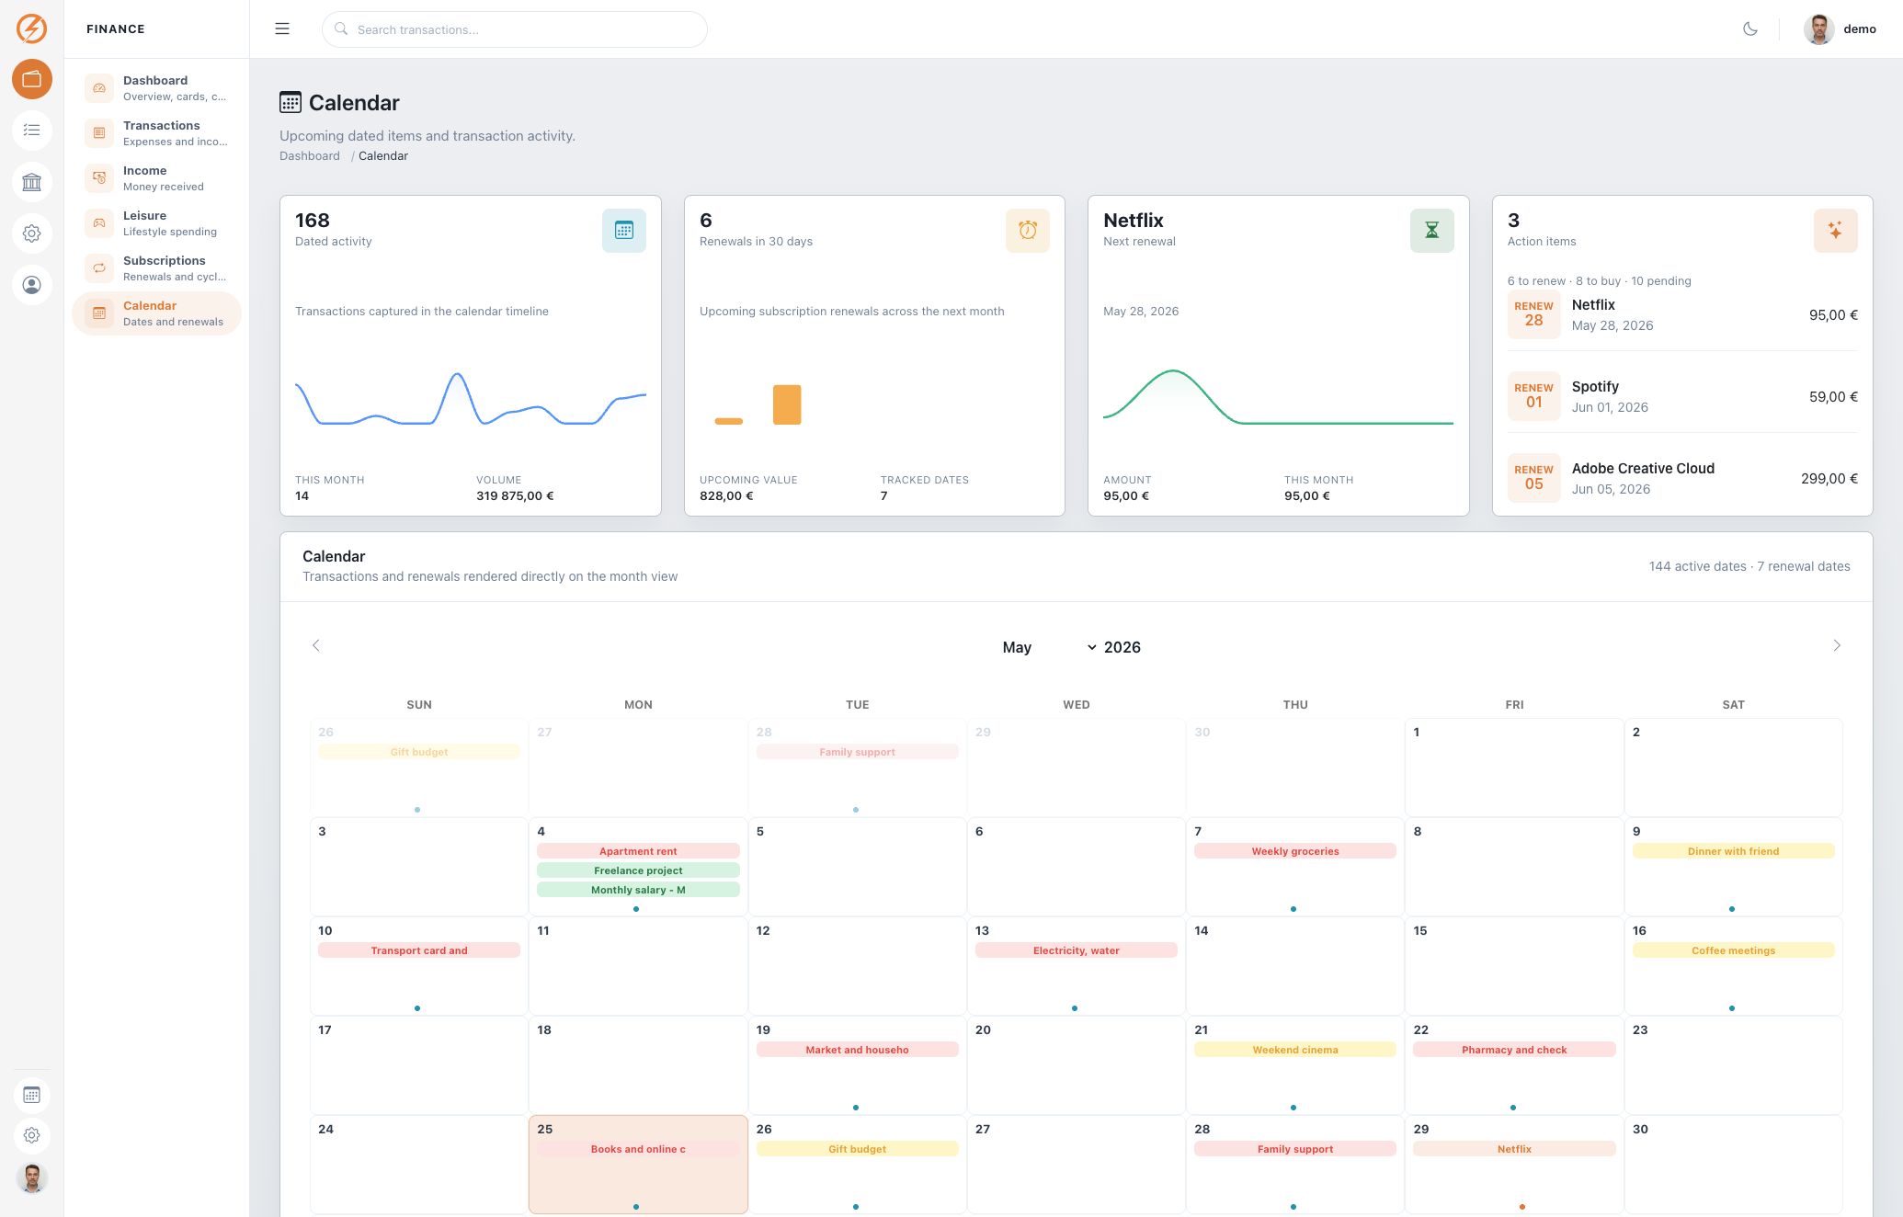
Task: Click the Dashboard breadcrumb link
Action: pyautogui.click(x=310, y=156)
